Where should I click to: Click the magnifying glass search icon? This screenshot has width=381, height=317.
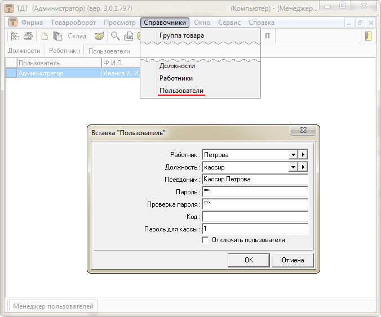click(x=115, y=36)
